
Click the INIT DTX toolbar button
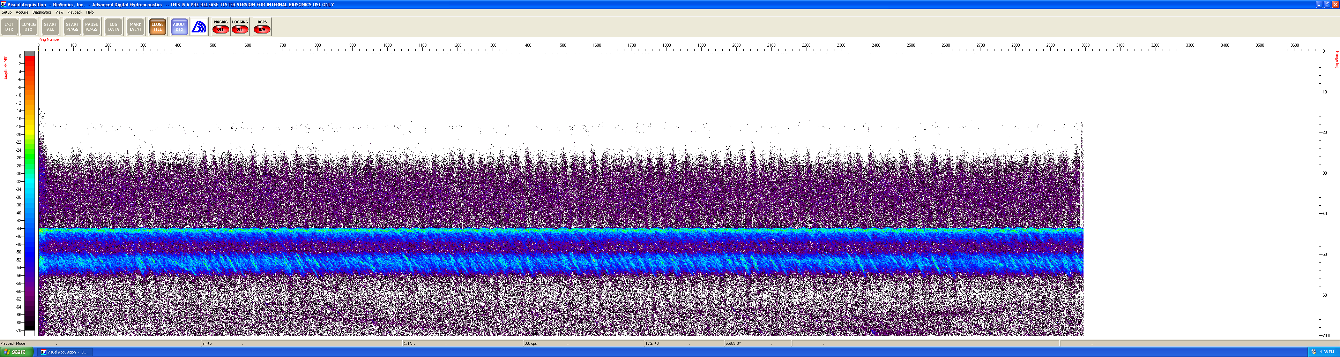click(9, 27)
